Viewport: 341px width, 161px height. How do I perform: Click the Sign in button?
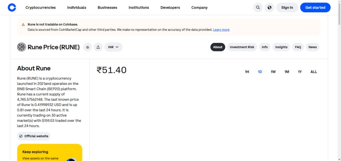pyautogui.click(x=287, y=8)
